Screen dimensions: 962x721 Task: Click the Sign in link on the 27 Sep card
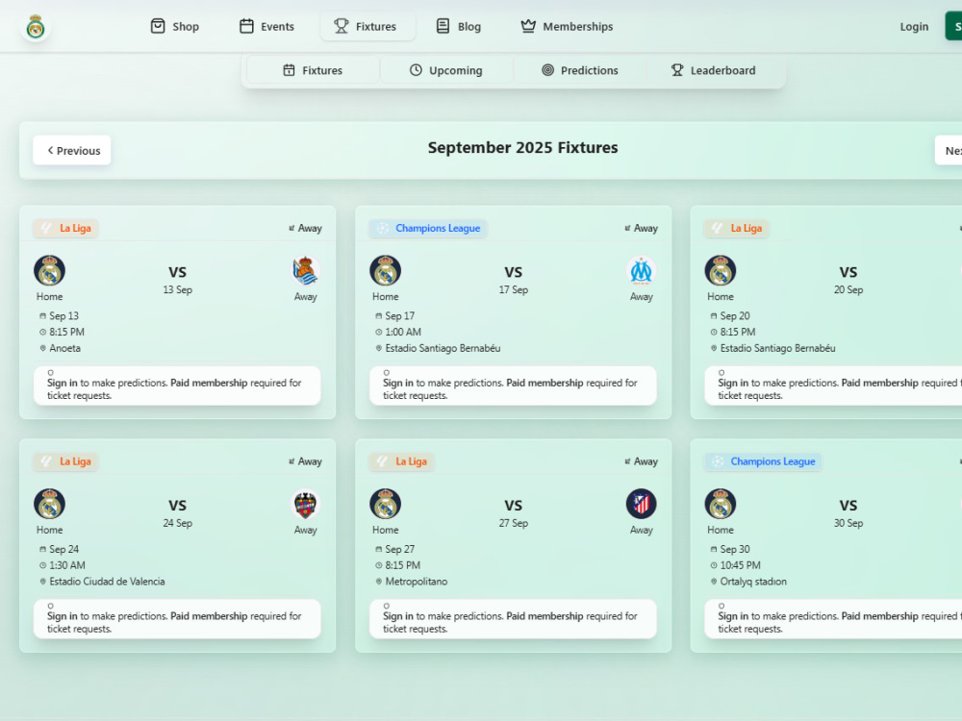(x=398, y=616)
